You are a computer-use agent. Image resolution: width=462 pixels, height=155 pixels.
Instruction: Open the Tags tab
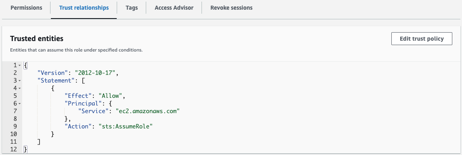131,8
